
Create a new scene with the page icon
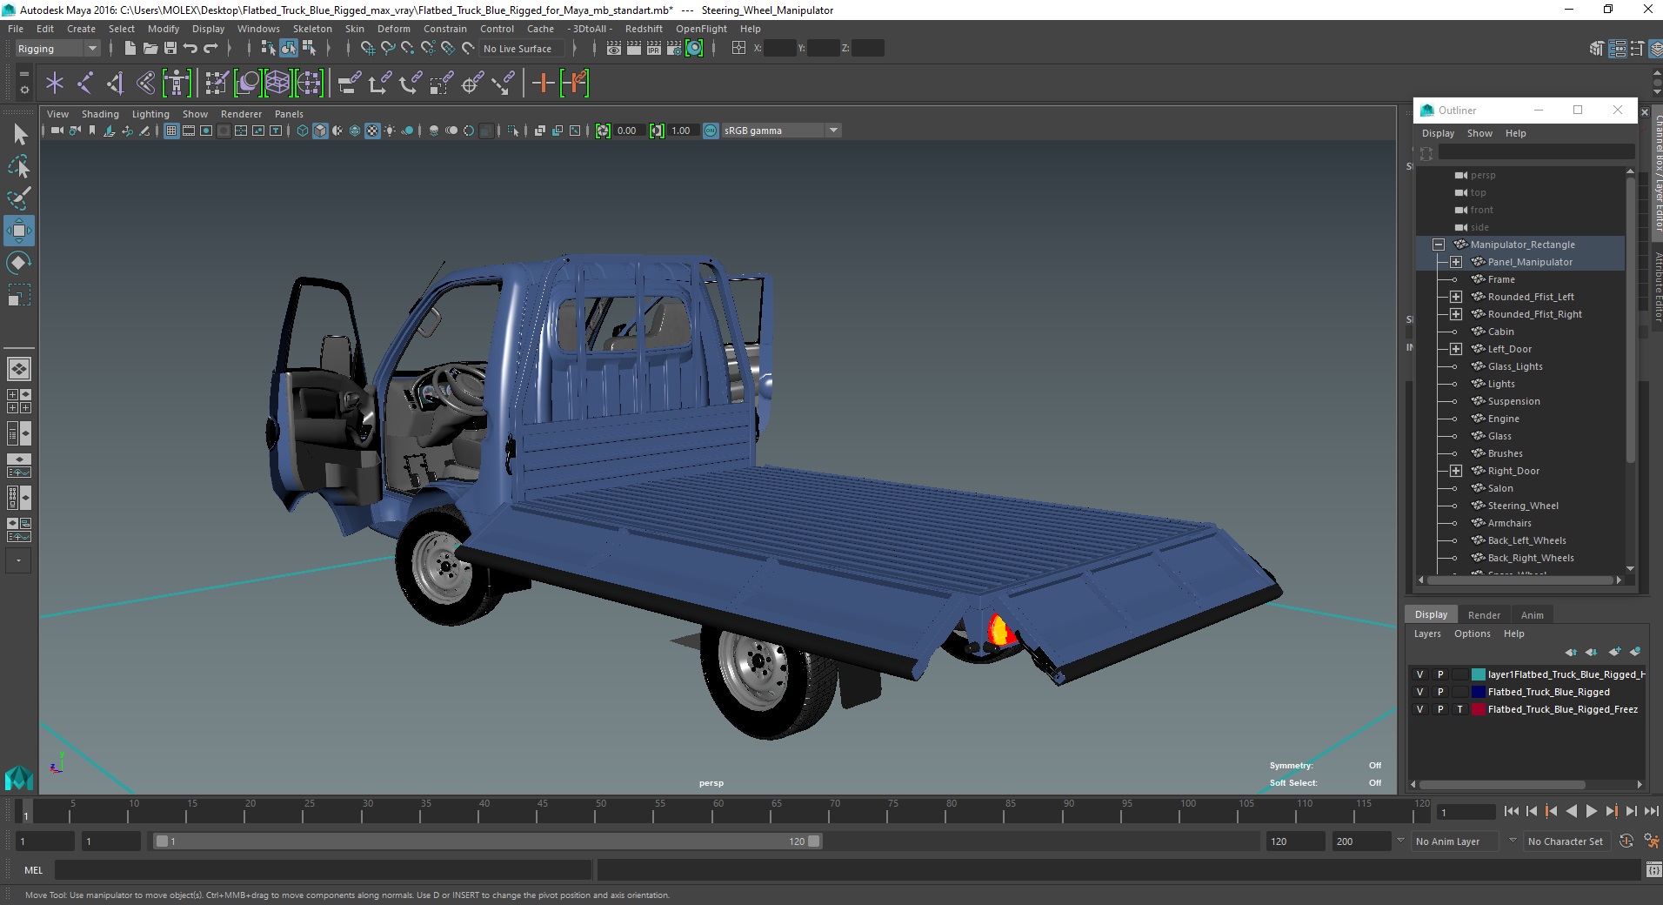coord(130,48)
